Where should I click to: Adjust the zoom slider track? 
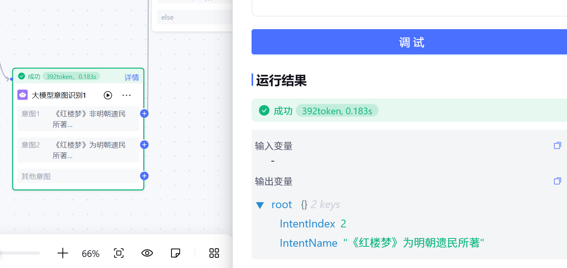(20, 253)
